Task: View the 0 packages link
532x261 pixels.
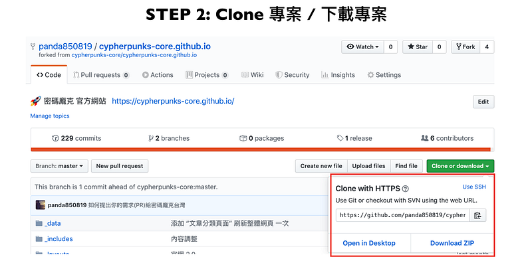Action: point(261,138)
